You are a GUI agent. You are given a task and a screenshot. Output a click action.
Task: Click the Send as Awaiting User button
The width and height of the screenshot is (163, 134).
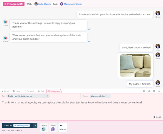coord(18,125)
